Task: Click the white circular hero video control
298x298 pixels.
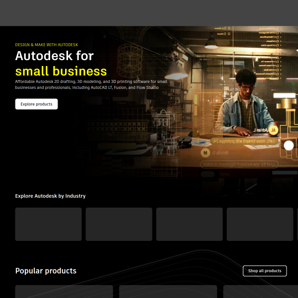Action: pos(289,146)
